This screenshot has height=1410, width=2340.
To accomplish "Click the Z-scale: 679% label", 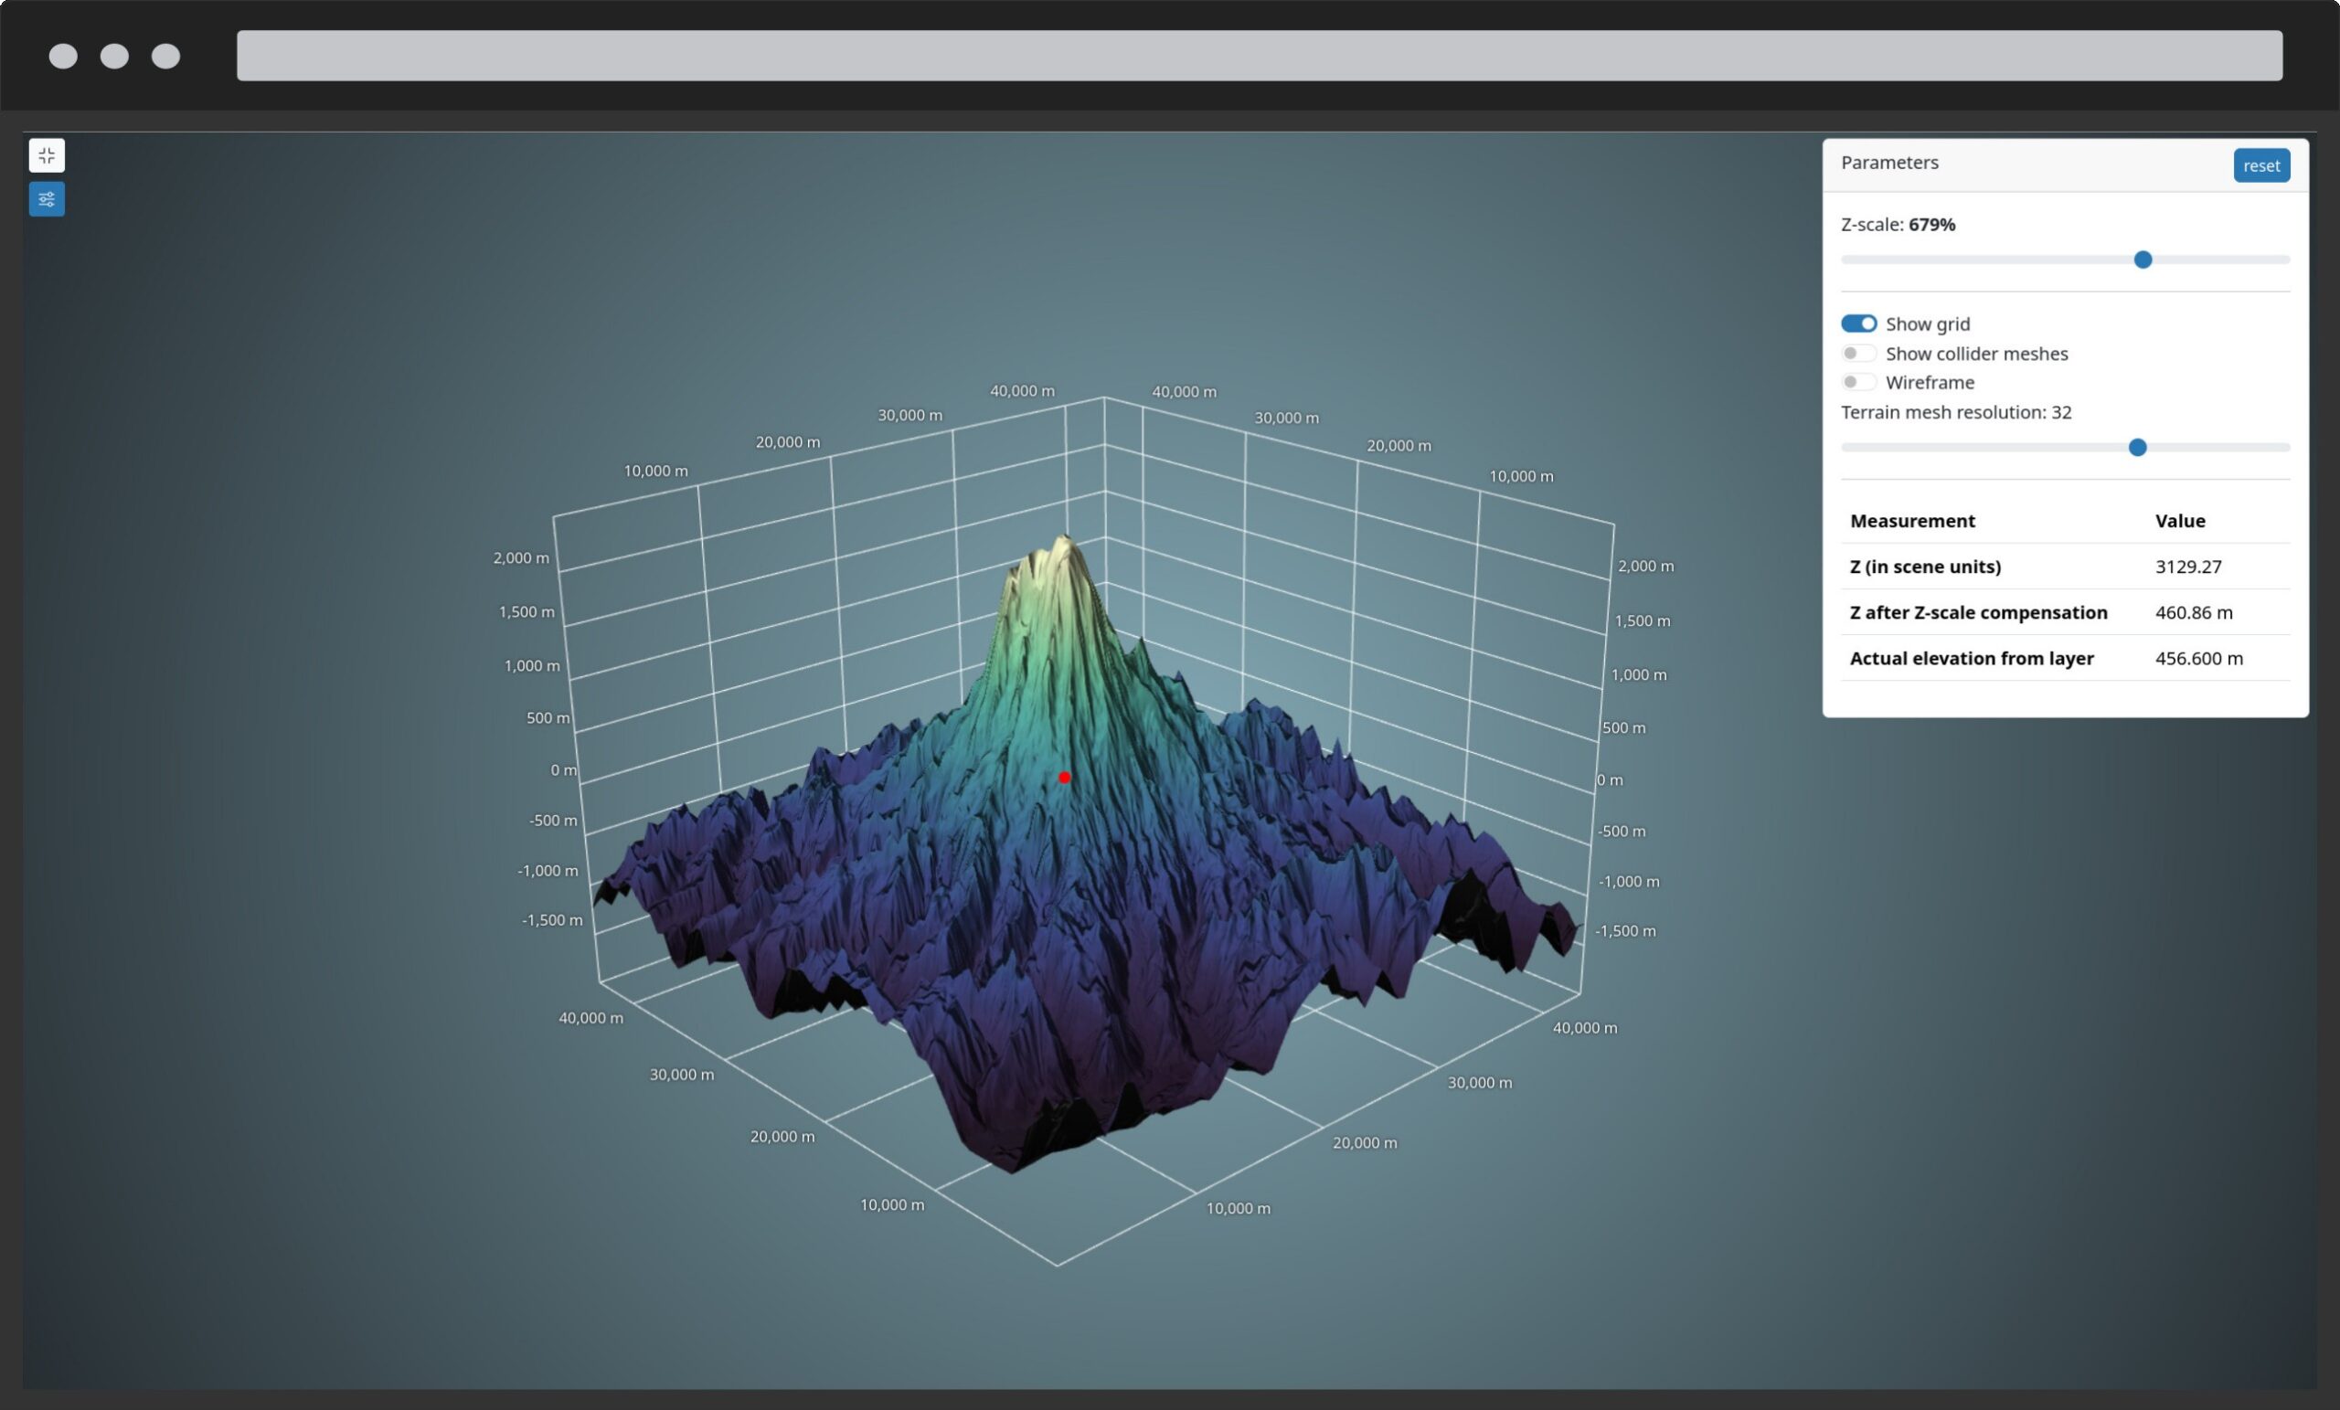I will pos(1898,224).
